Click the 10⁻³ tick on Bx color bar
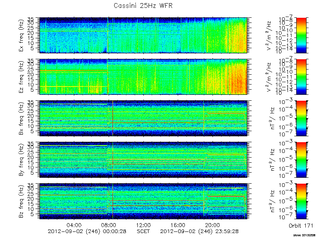The height and width of the screenshot is (237, 316). click(x=286, y=102)
